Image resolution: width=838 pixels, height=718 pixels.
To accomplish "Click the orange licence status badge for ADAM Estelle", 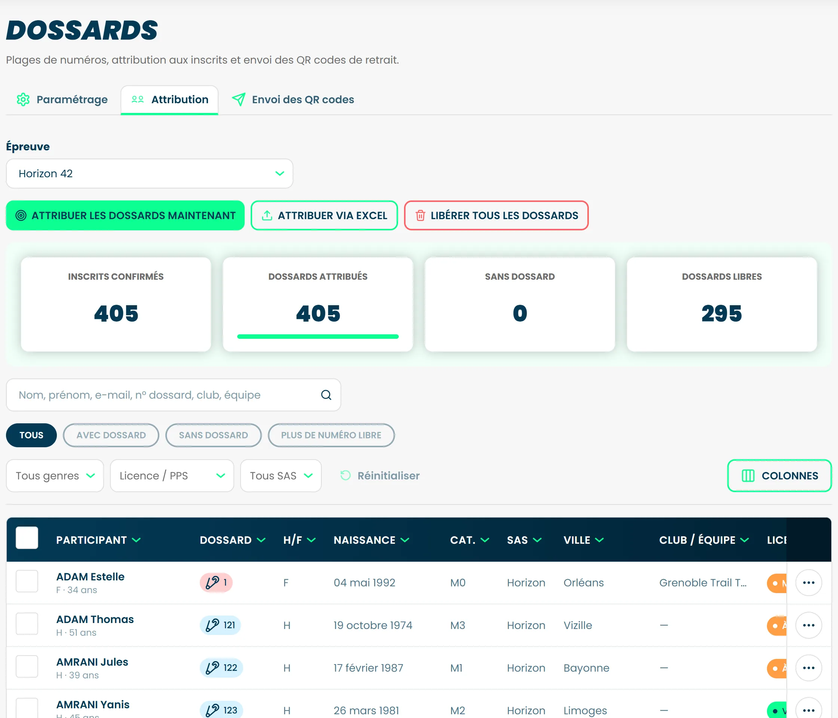I will tap(777, 583).
